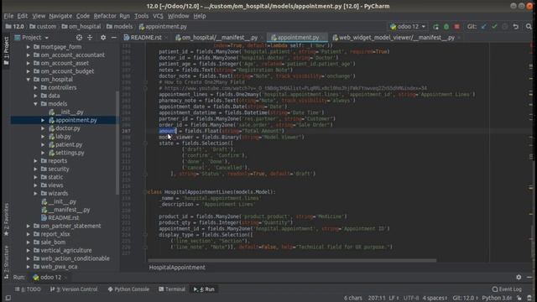537x302 pixels.
Task: Click the line separator LF status item
Action: (x=393, y=299)
